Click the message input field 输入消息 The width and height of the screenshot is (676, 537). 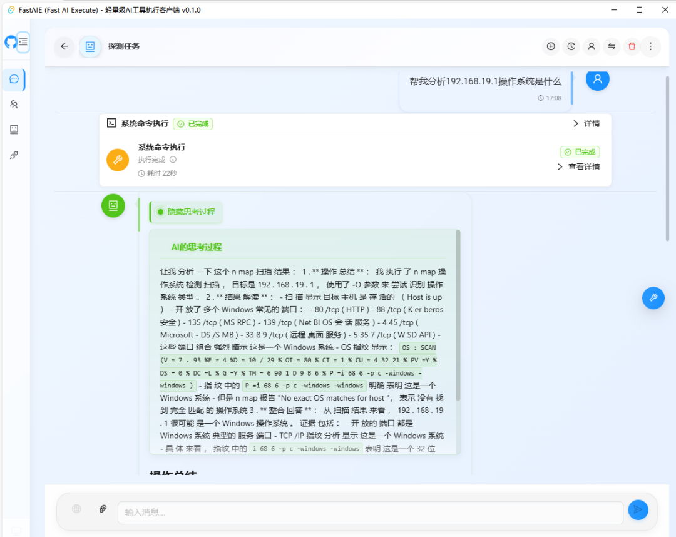tap(371, 513)
